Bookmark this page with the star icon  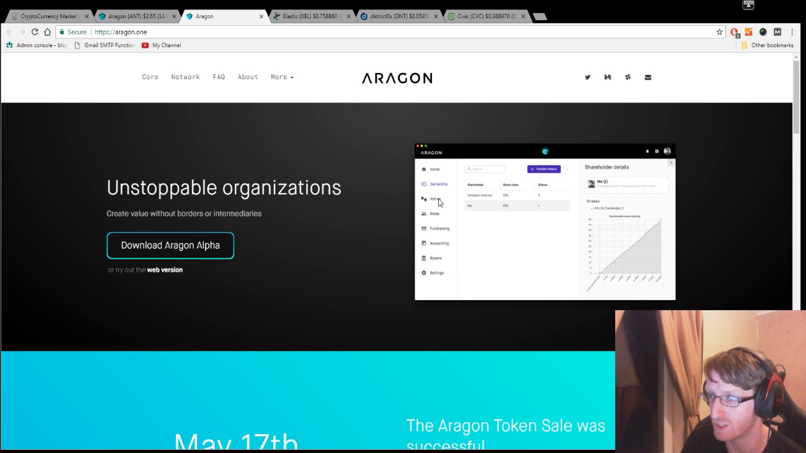pyautogui.click(x=719, y=32)
